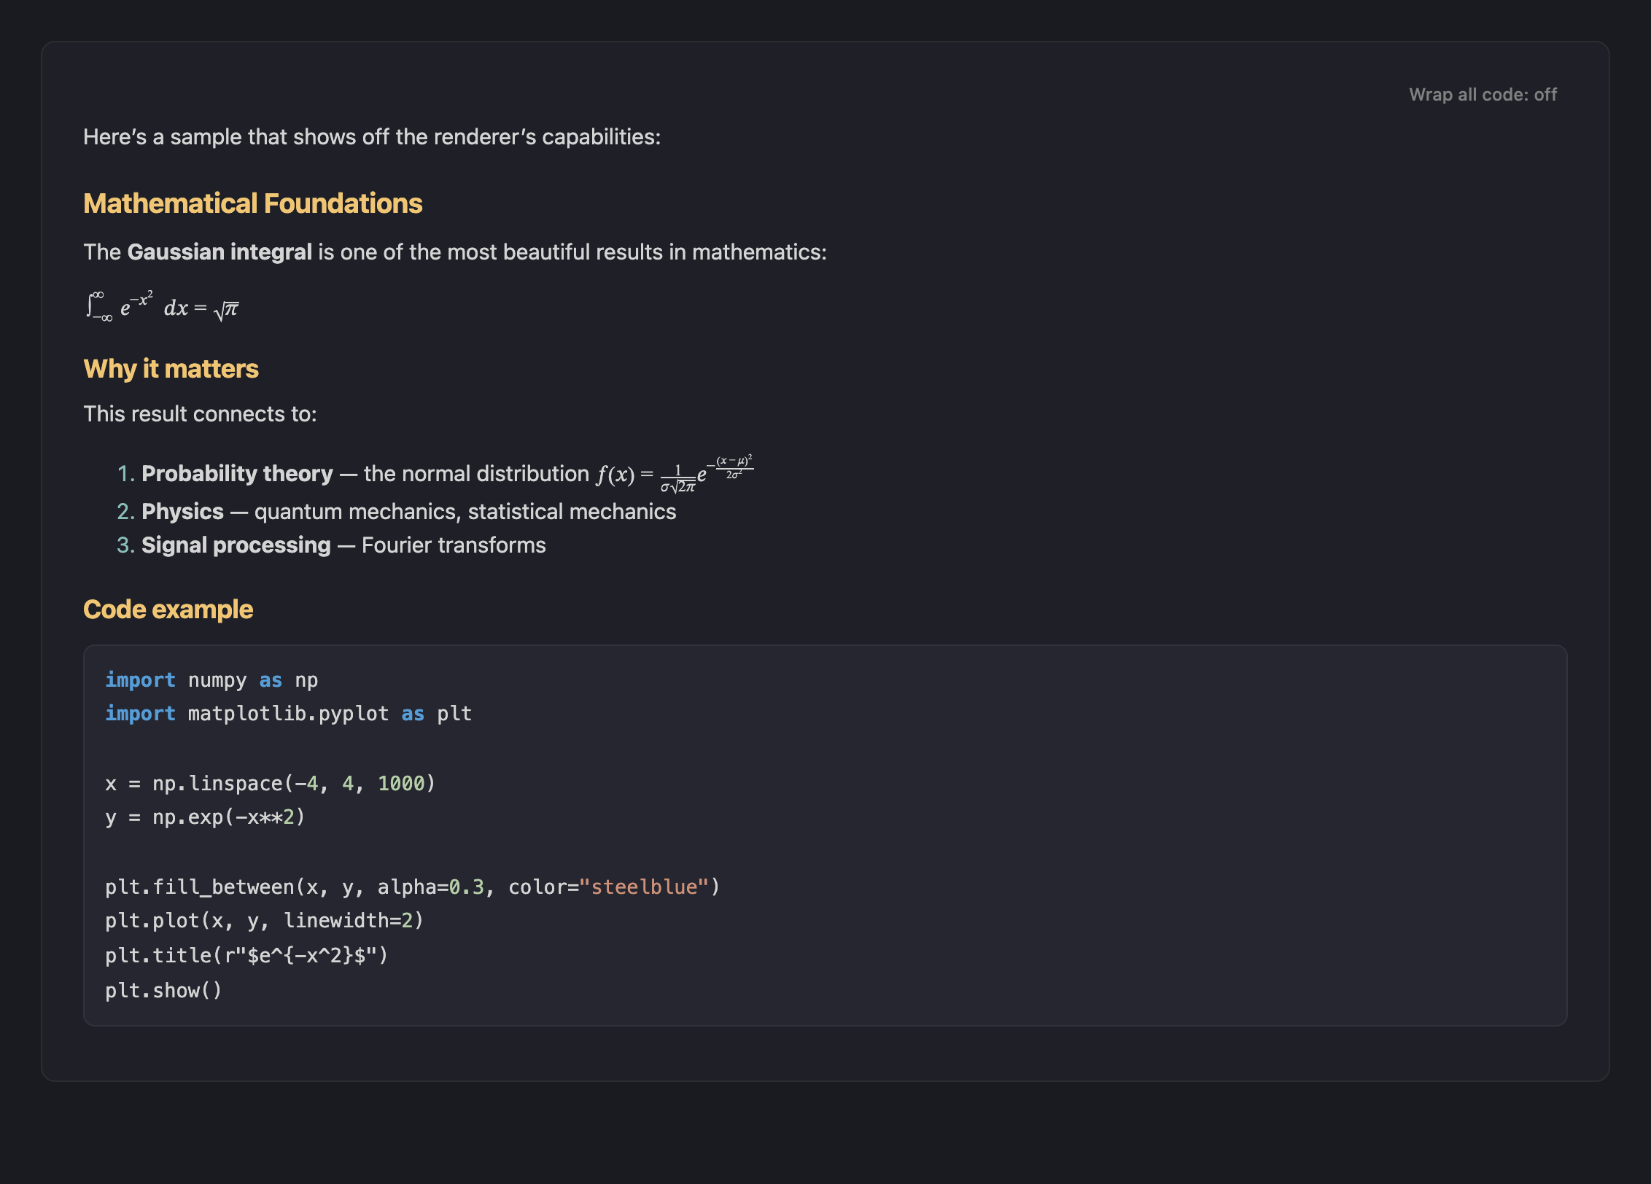
Task: Toggle the 'Wrap all code: off' setting
Action: pos(1483,95)
